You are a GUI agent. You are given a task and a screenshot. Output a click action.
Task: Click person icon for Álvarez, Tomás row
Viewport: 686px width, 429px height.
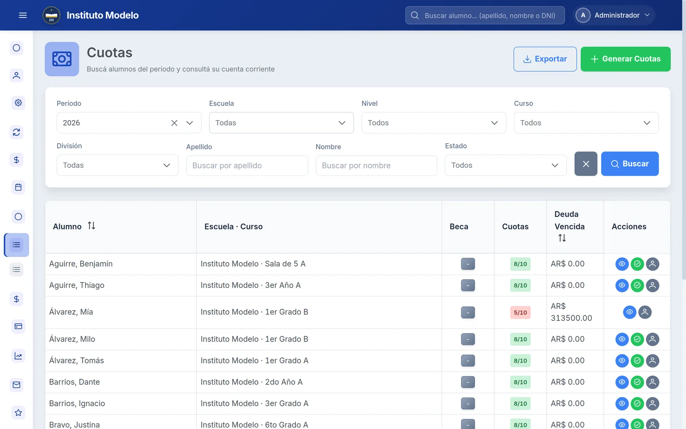click(x=653, y=361)
